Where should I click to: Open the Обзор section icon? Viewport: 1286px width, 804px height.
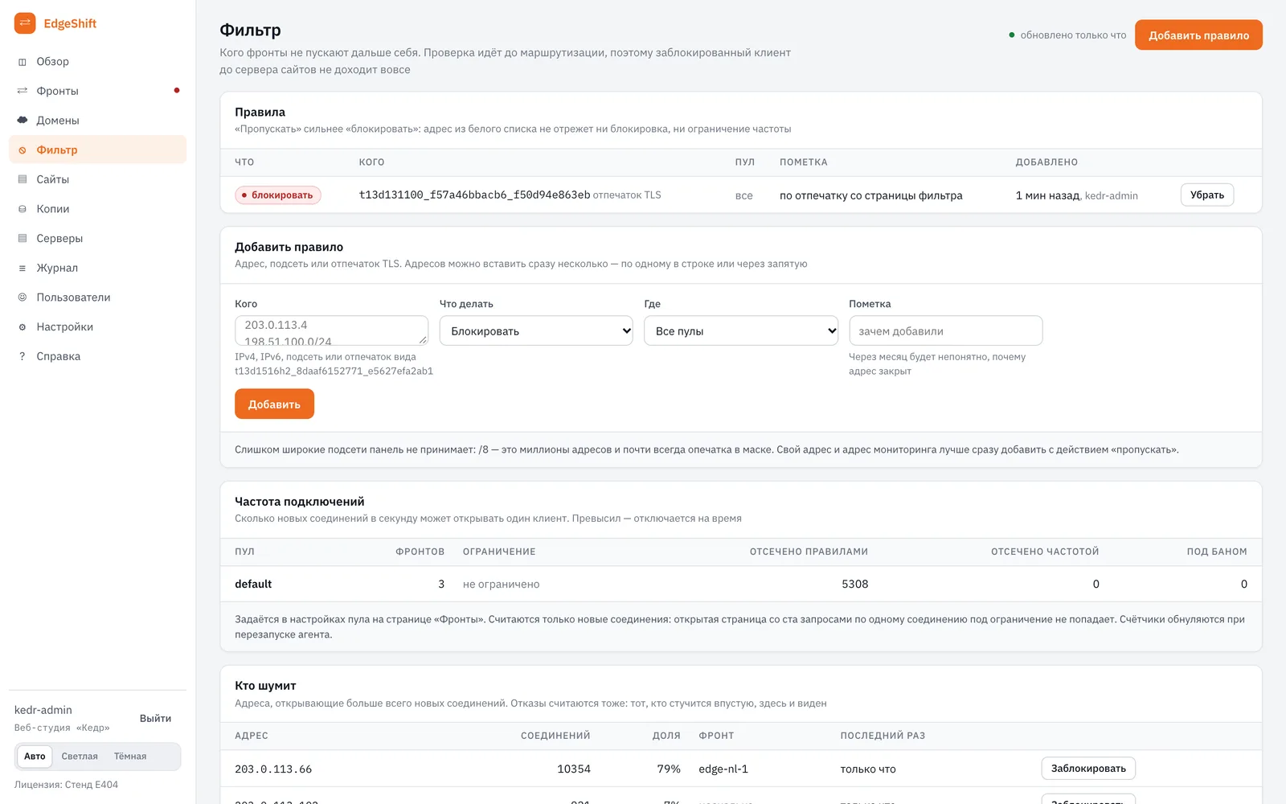(23, 62)
